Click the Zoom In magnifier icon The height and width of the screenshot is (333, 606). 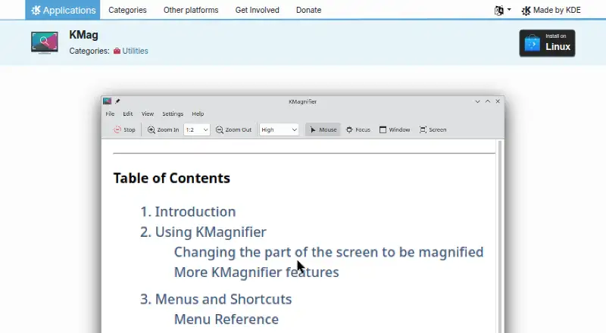coord(151,130)
